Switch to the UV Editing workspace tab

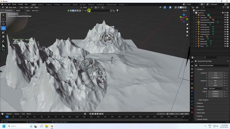pos(57,5)
